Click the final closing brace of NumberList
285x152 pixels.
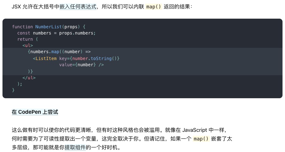pyautogui.click(x=13, y=90)
